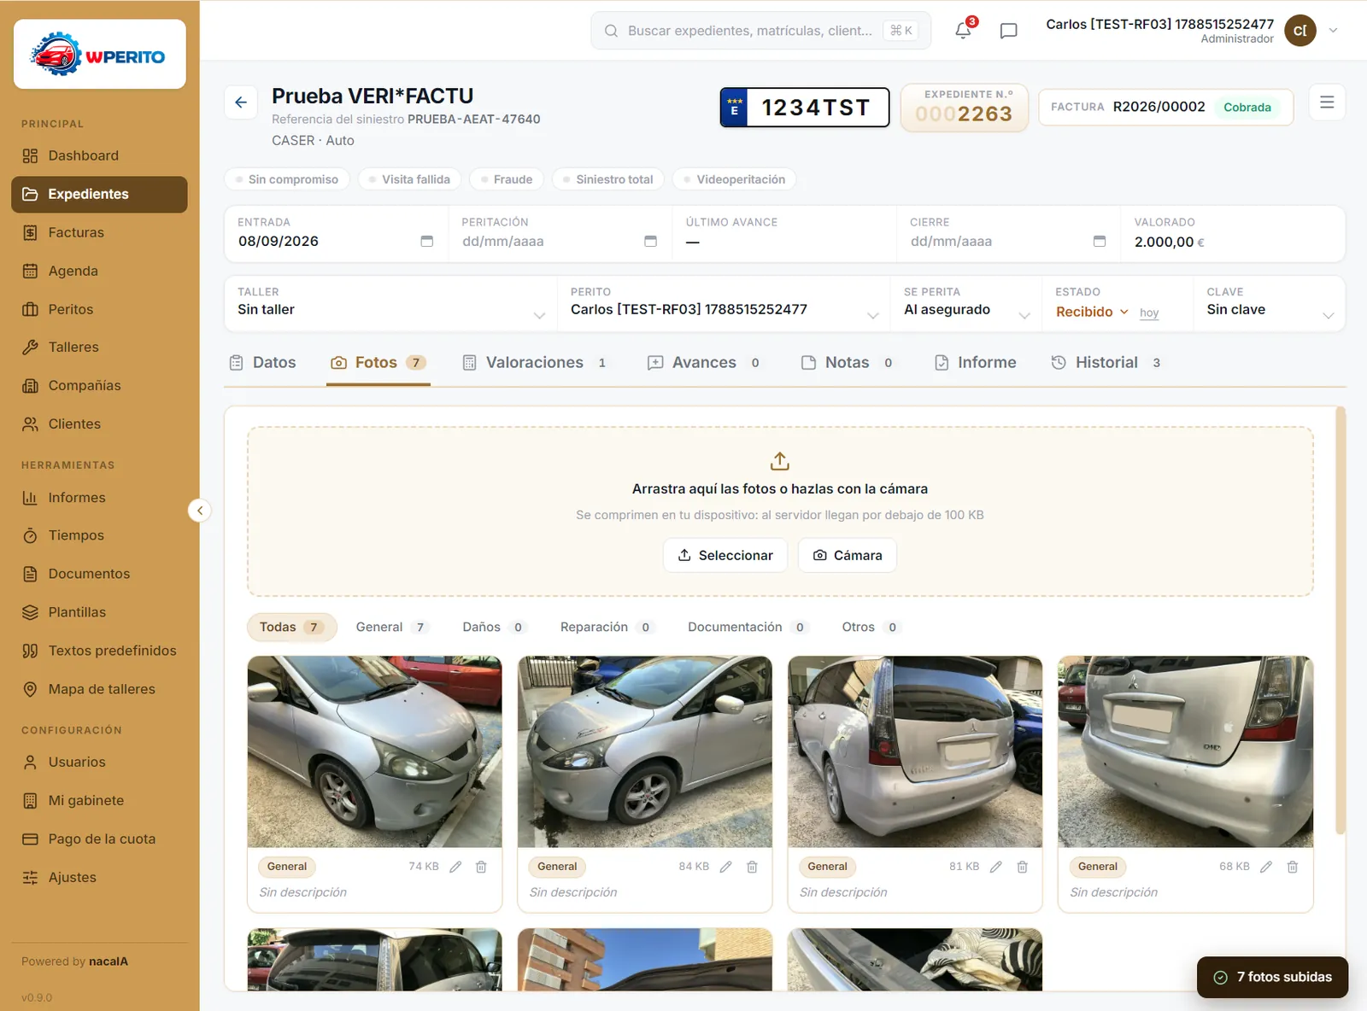
Task: Collapse the sidebar with the chevron handle
Action: (199, 511)
